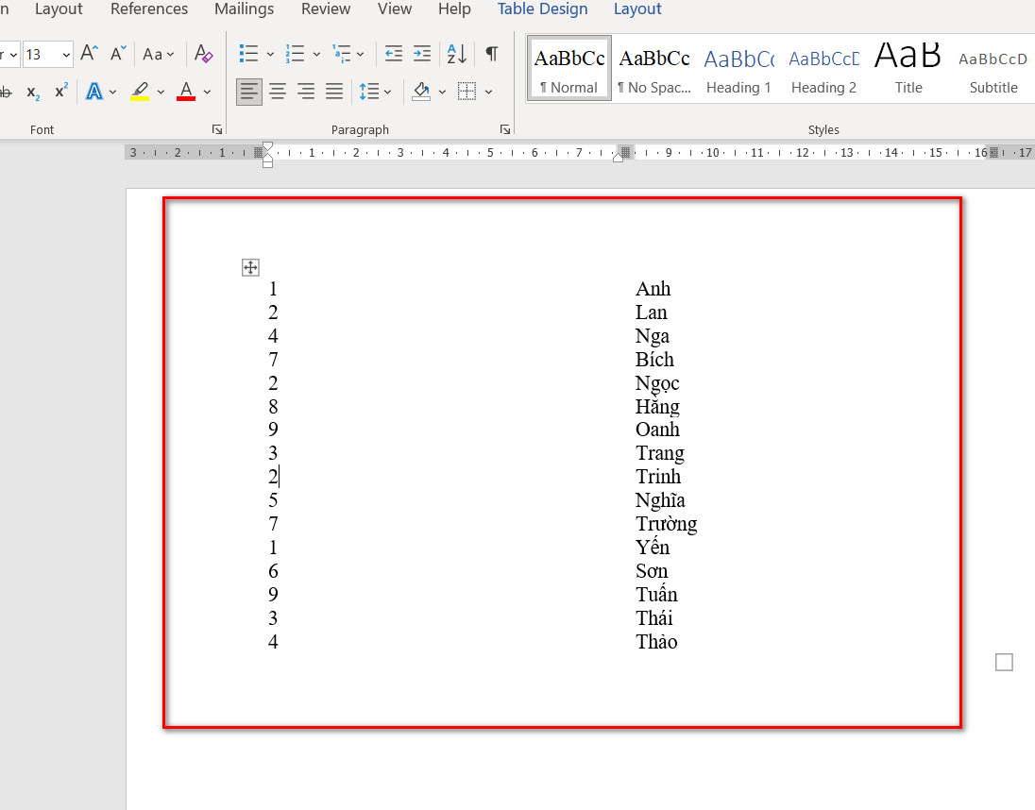Click the Clear All Formatting icon
Screen dimensions: 1035x810
[204, 54]
